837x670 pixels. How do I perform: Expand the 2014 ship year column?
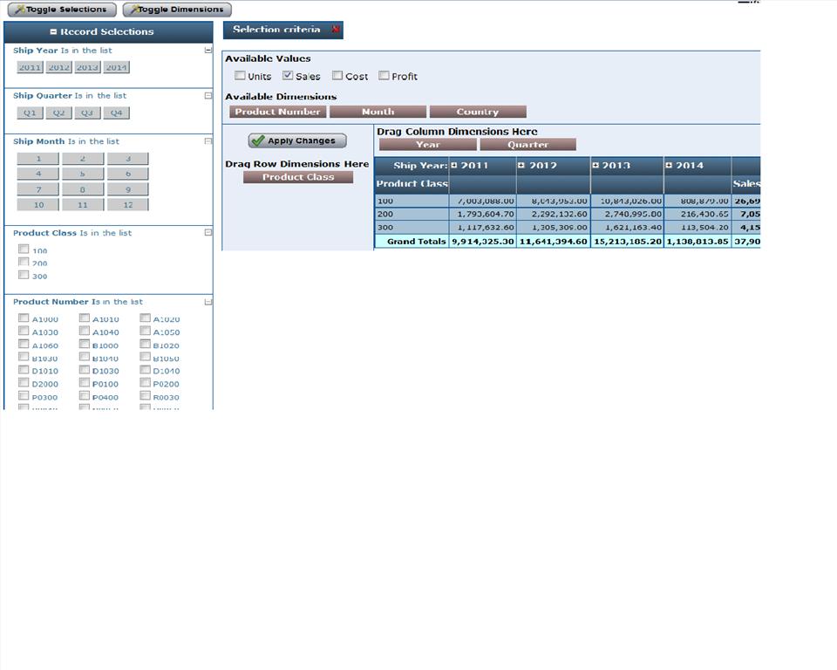tap(669, 166)
